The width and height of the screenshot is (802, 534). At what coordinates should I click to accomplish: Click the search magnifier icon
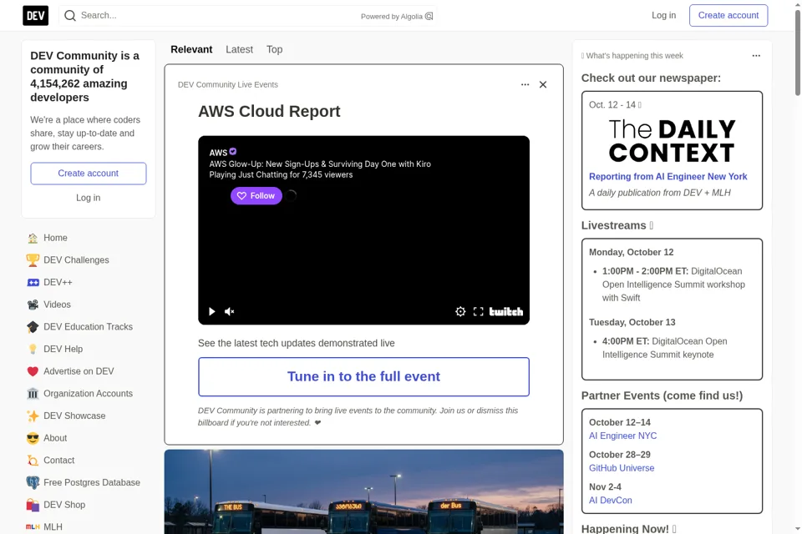point(70,16)
